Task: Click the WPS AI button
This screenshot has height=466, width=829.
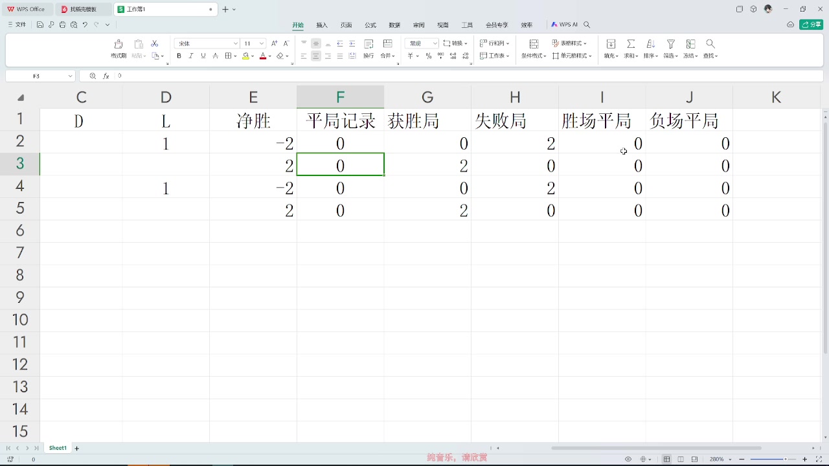Action: pos(564,25)
